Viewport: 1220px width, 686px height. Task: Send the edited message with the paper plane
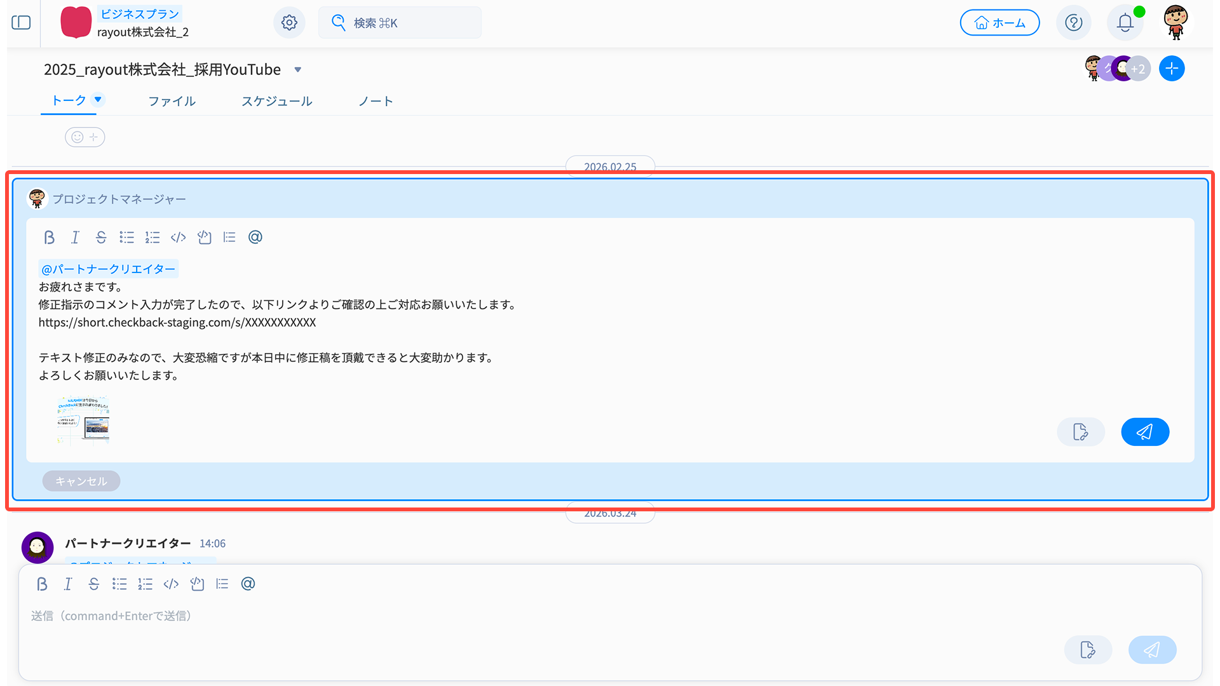pos(1144,432)
